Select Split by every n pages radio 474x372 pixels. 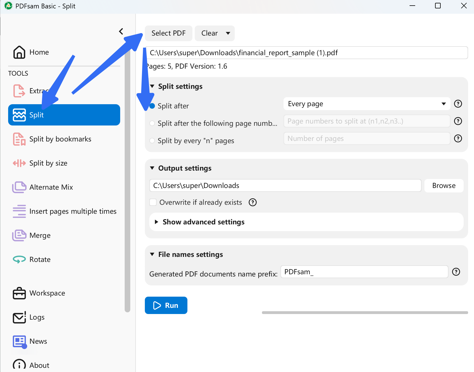click(152, 141)
